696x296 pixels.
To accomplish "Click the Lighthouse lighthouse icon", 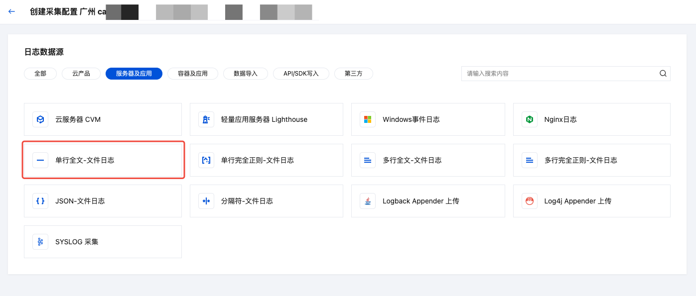I will point(206,119).
